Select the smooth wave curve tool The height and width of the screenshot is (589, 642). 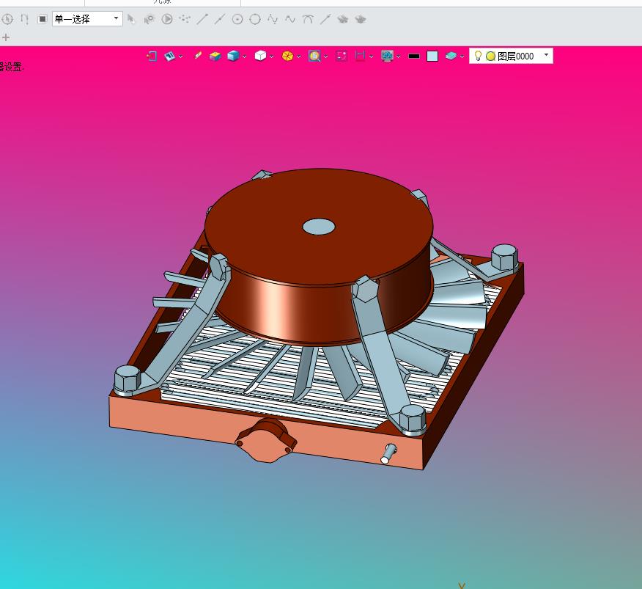coord(290,19)
